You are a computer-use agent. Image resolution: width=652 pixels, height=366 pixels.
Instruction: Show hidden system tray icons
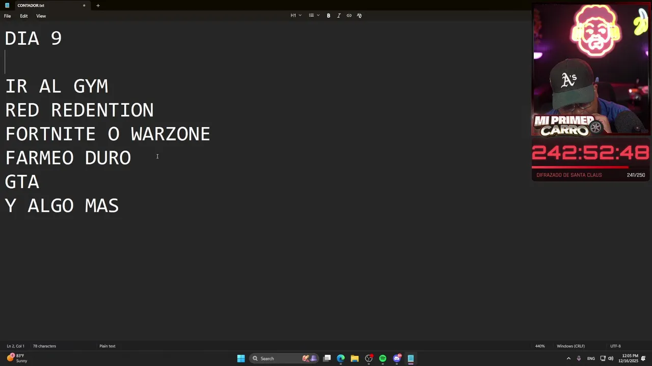[568, 358]
